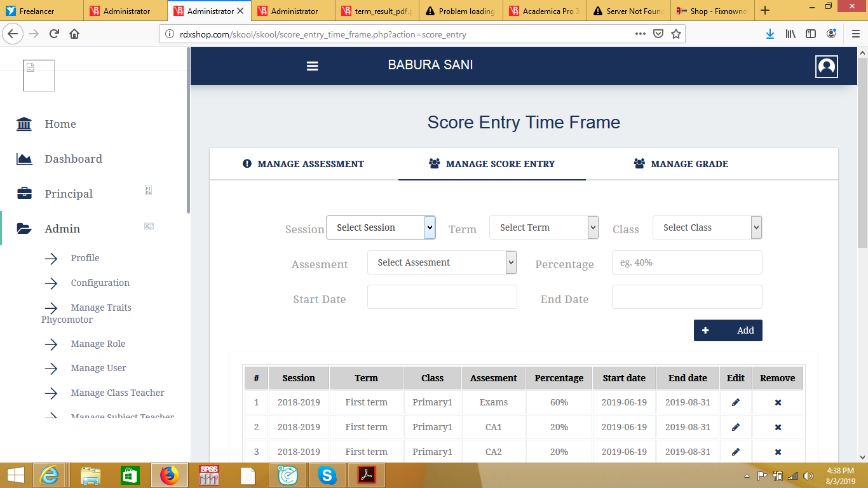Remove the CA1 row using the X icon

click(778, 427)
